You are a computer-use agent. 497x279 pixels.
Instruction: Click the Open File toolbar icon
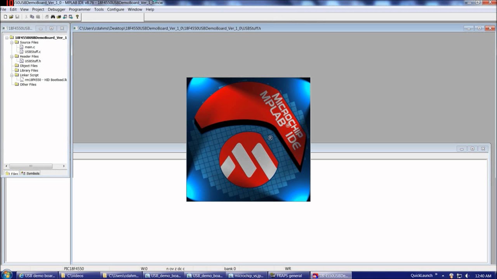coord(11,17)
